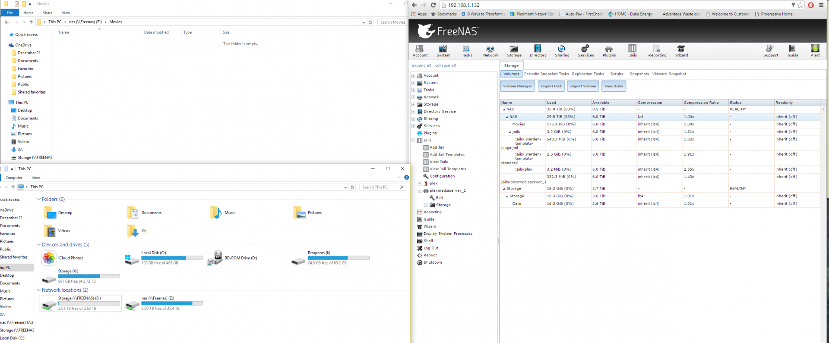Open the File menu in Movies window
The image size is (829, 343).
(x=9, y=13)
